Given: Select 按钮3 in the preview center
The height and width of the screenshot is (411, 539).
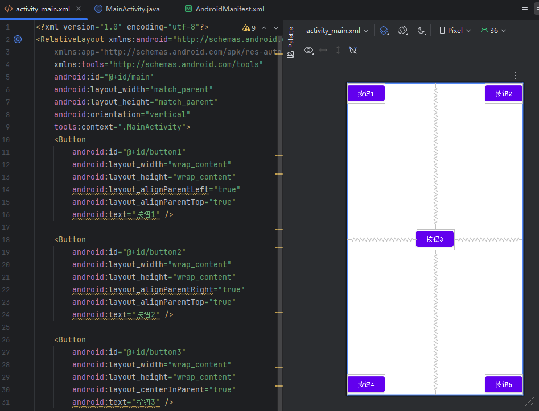Looking at the screenshot, I should 435,239.
